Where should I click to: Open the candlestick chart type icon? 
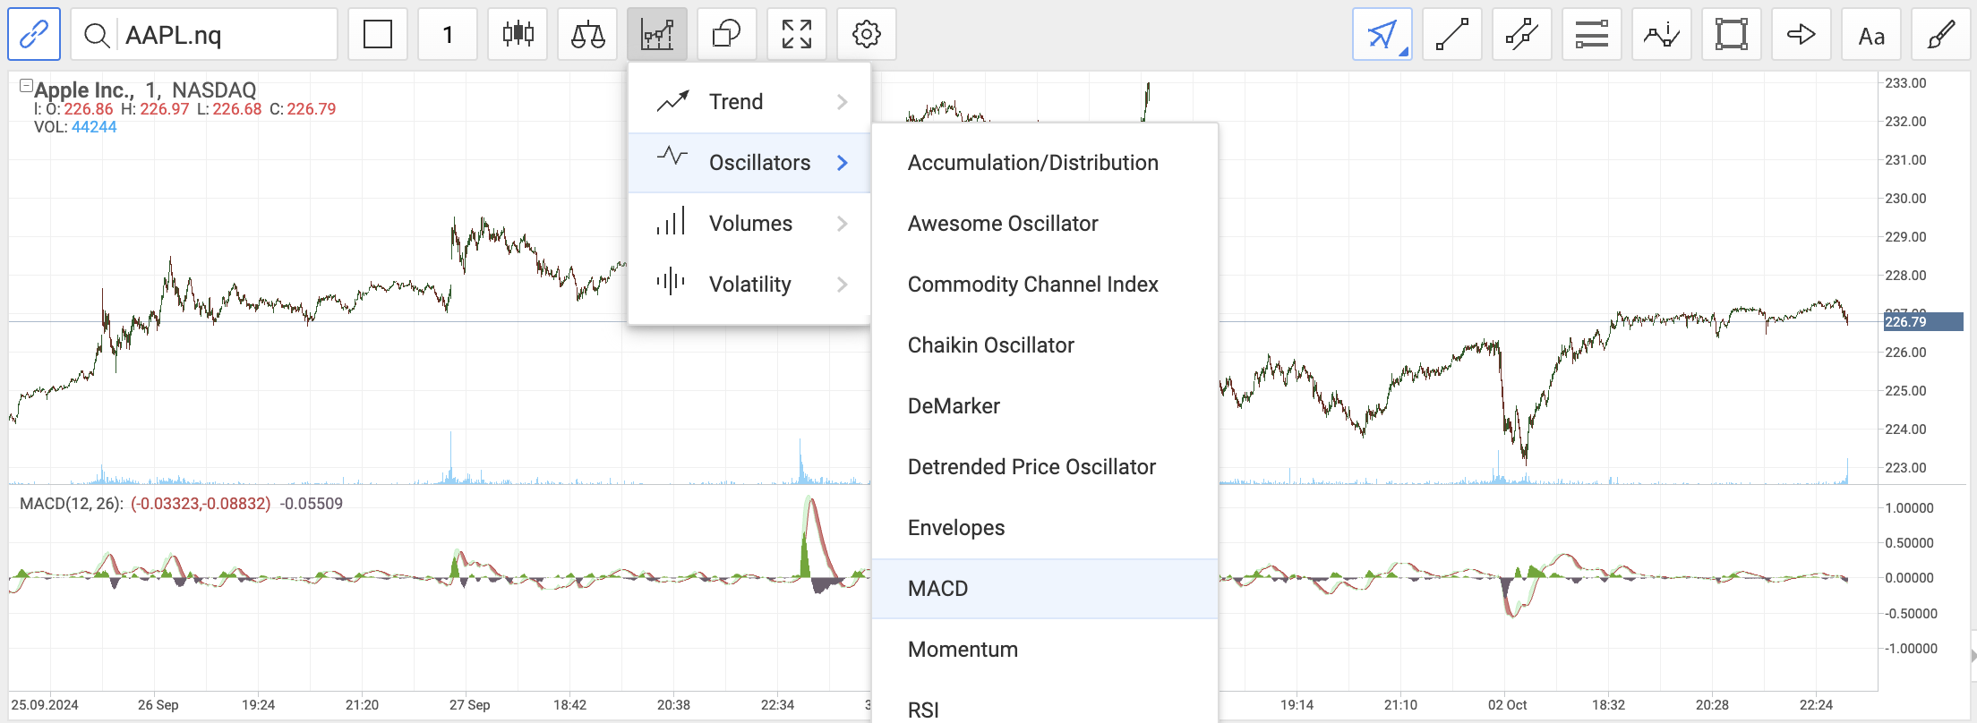518,34
